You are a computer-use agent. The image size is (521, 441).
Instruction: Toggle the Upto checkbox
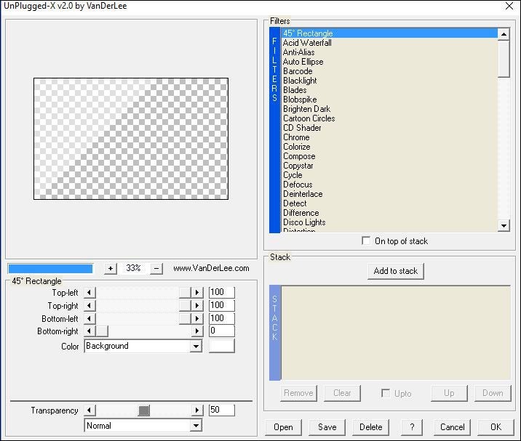(x=386, y=393)
